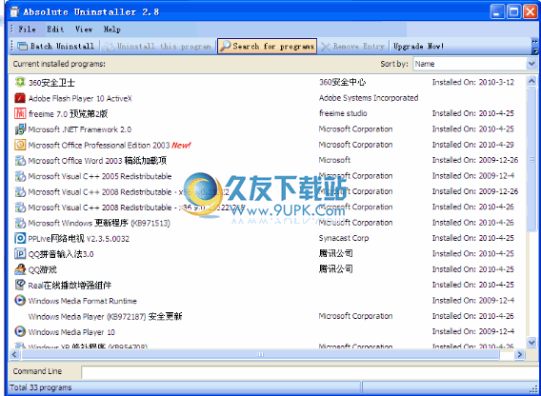Select Microsoft Visual C++ 2005 Redistributable row
Image resolution: width=541 pixels, height=396 pixels.
(x=268, y=176)
